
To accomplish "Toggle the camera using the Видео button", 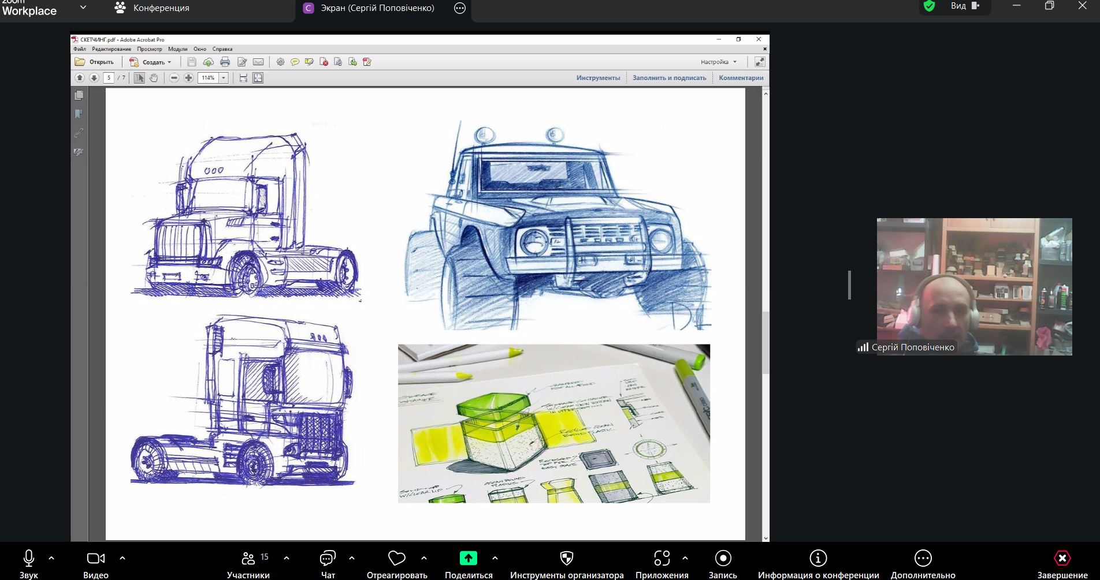I will point(95,559).
